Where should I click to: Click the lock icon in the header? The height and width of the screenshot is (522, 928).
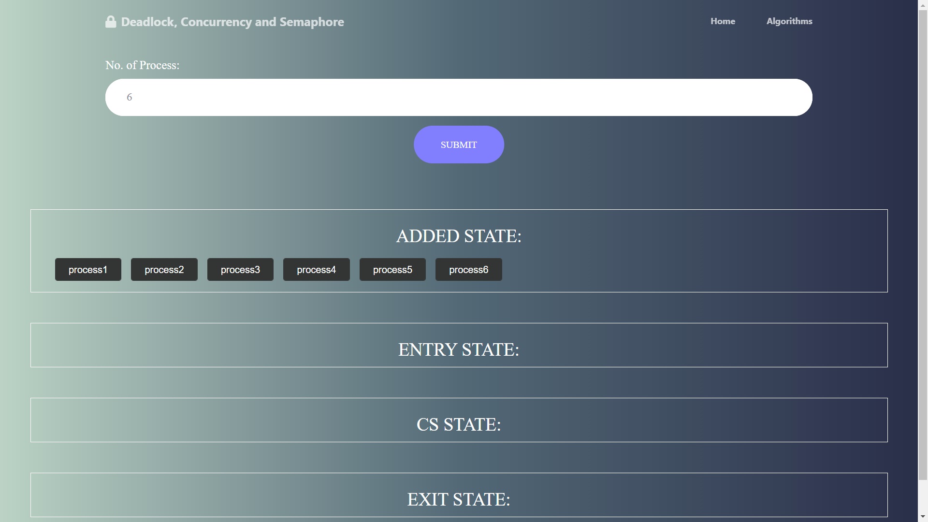111,22
